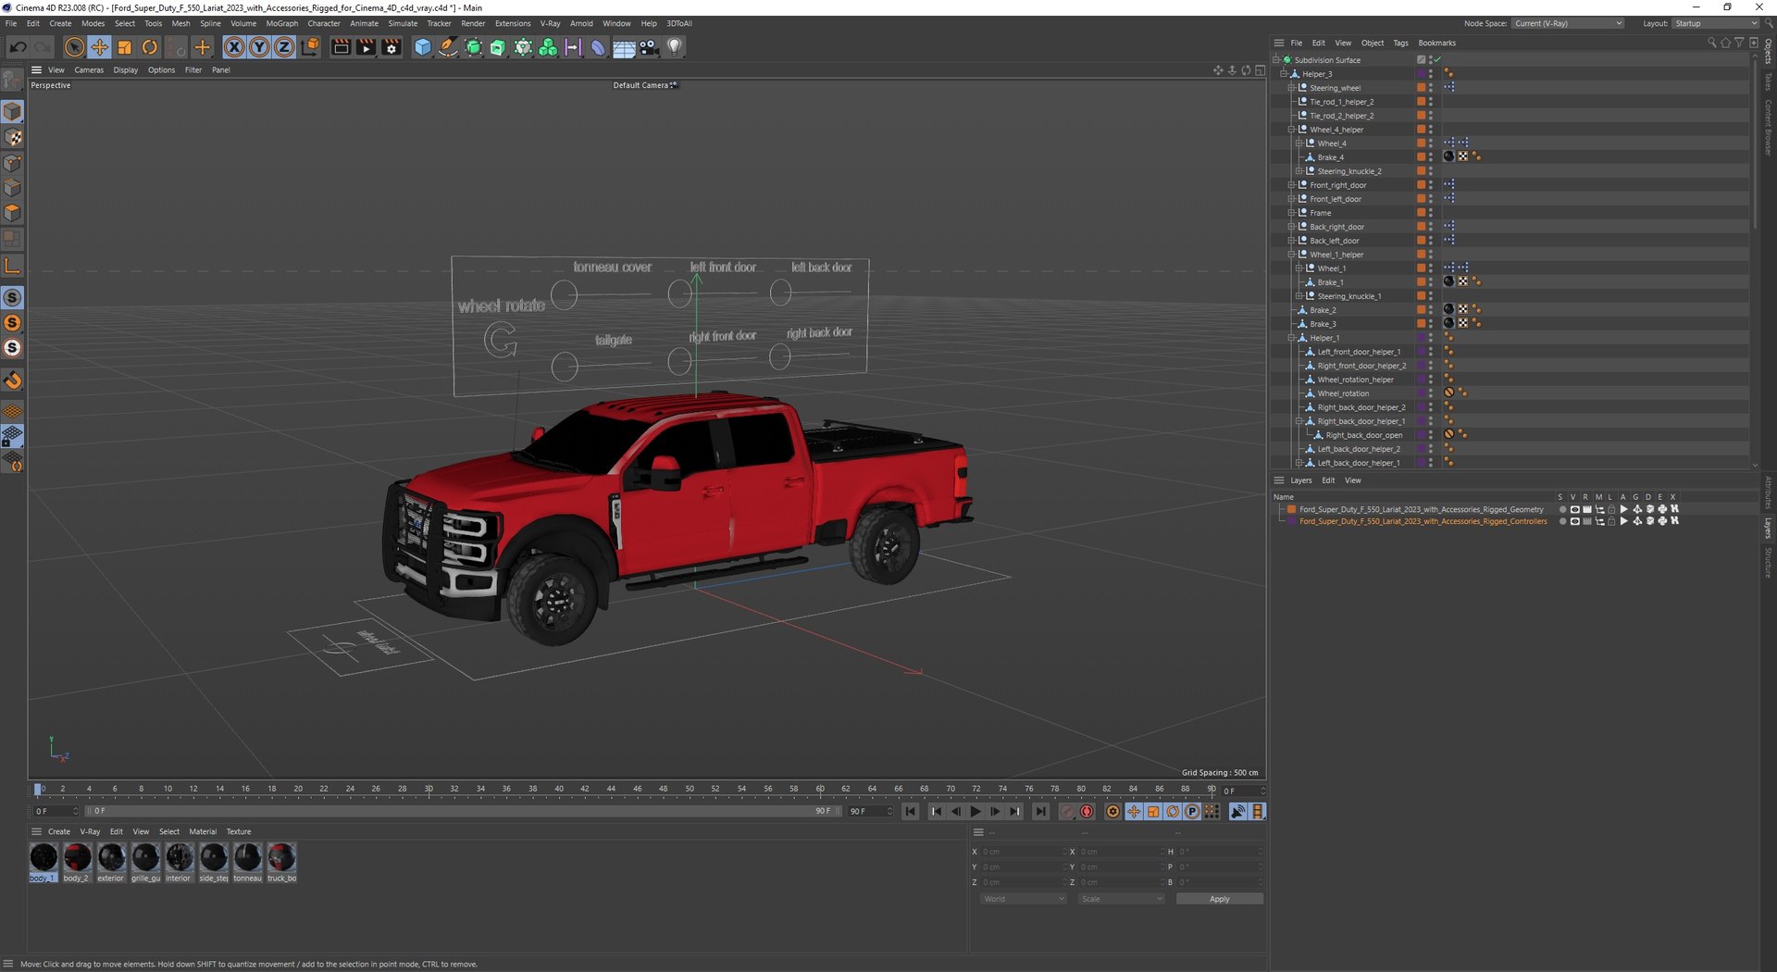
Task: Click the MoGraph Cloner icon
Action: click(548, 47)
